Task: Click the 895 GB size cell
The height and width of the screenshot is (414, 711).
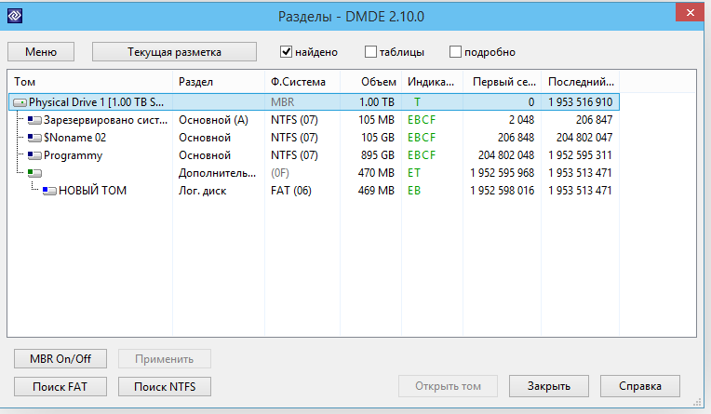Action: 378,155
